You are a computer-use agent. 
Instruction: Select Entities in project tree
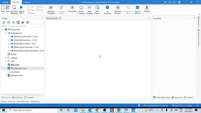(13, 54)
